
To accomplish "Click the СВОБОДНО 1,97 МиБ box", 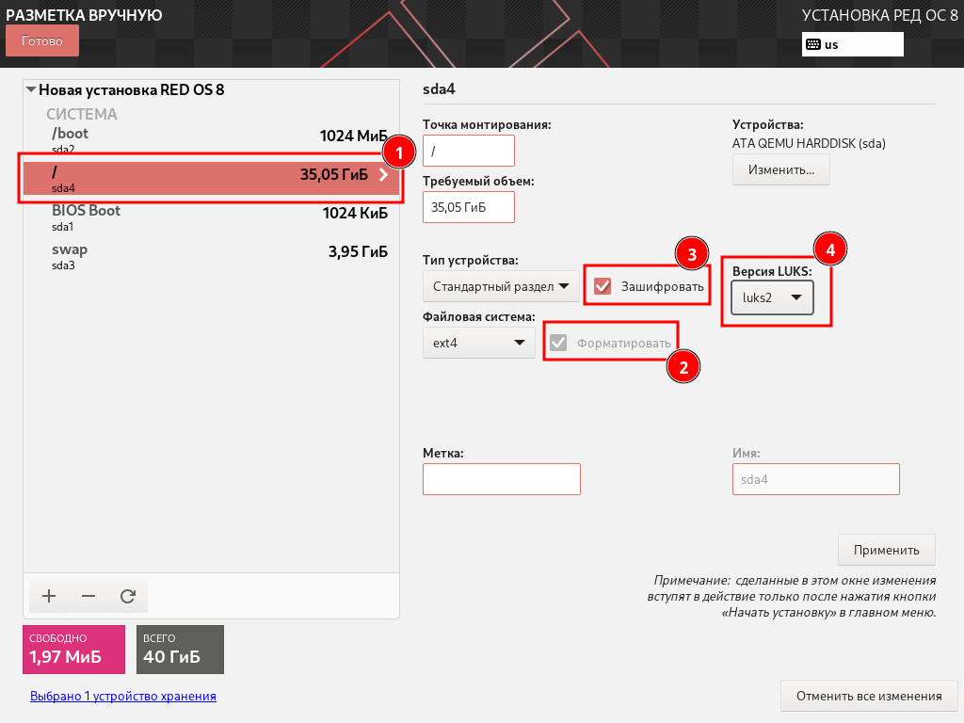I will coord(73,650).
